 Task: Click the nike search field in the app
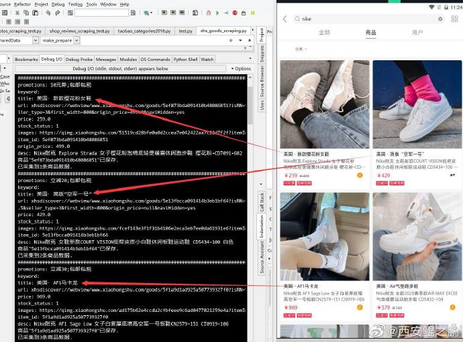pyautogui.click(x=368, y=19)
